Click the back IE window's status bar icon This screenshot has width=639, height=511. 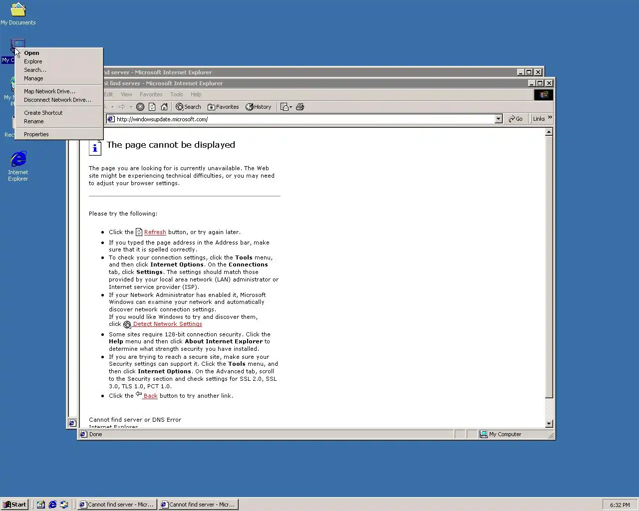72,423
